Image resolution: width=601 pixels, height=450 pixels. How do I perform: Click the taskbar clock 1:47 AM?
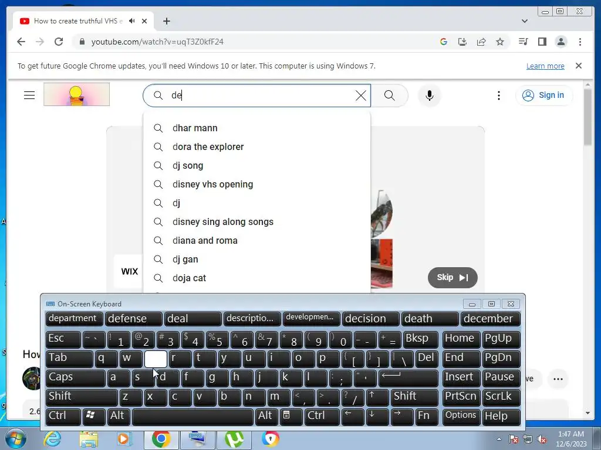[x=571, y=434]
